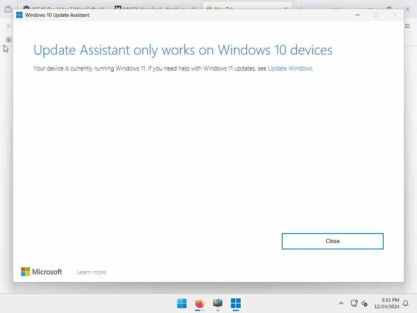Close the browser window behind the dialog

[x=408, y=9]
